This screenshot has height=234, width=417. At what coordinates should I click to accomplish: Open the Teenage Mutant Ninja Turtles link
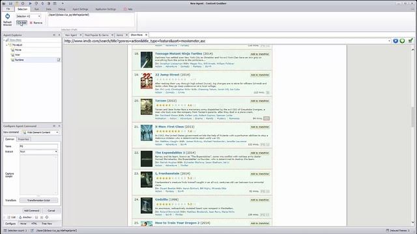(179, 53)
